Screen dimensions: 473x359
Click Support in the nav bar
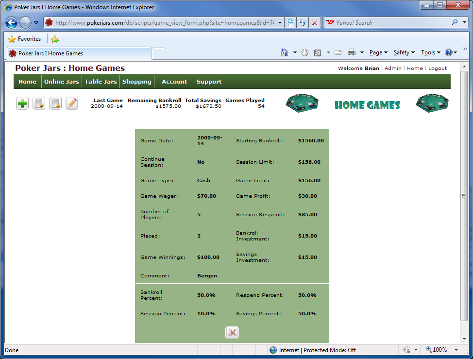tap(209, 82)
